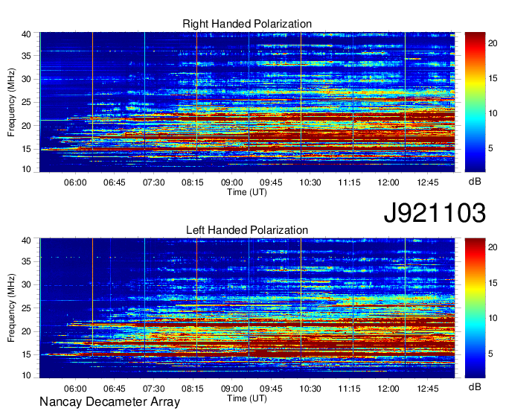Click 07:30 tick label on upper plot
The image size is (506, 411).
click(153, 182)
